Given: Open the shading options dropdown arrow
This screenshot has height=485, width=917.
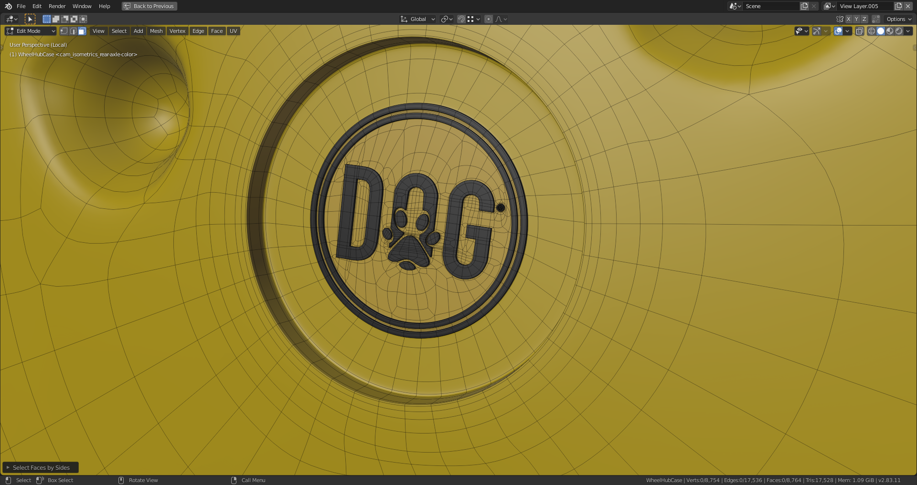Looking at the screenshot, I should click(x=908, y=31).
